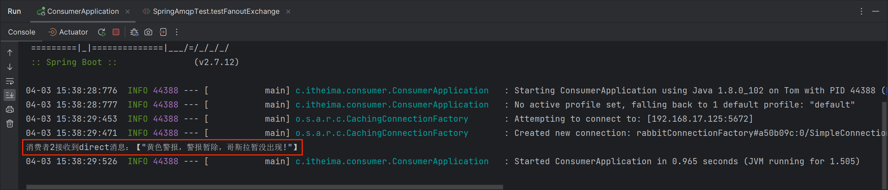Print the console output
Screen dimensions: 888x190
tap(10, 109)
